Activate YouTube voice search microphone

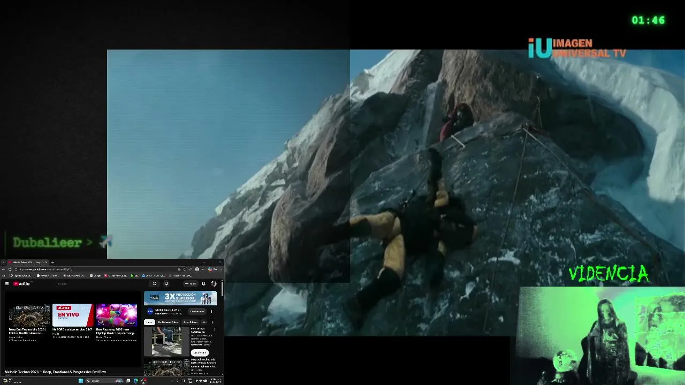(166, 284)
